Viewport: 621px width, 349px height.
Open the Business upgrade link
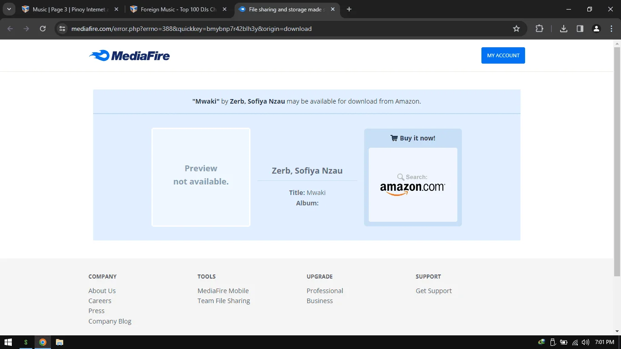[x=320, y=301]
